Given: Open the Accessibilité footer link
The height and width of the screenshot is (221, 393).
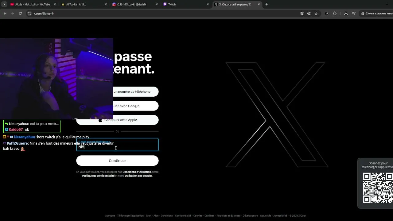Looking at the screenshot, I should coord(280,216).
